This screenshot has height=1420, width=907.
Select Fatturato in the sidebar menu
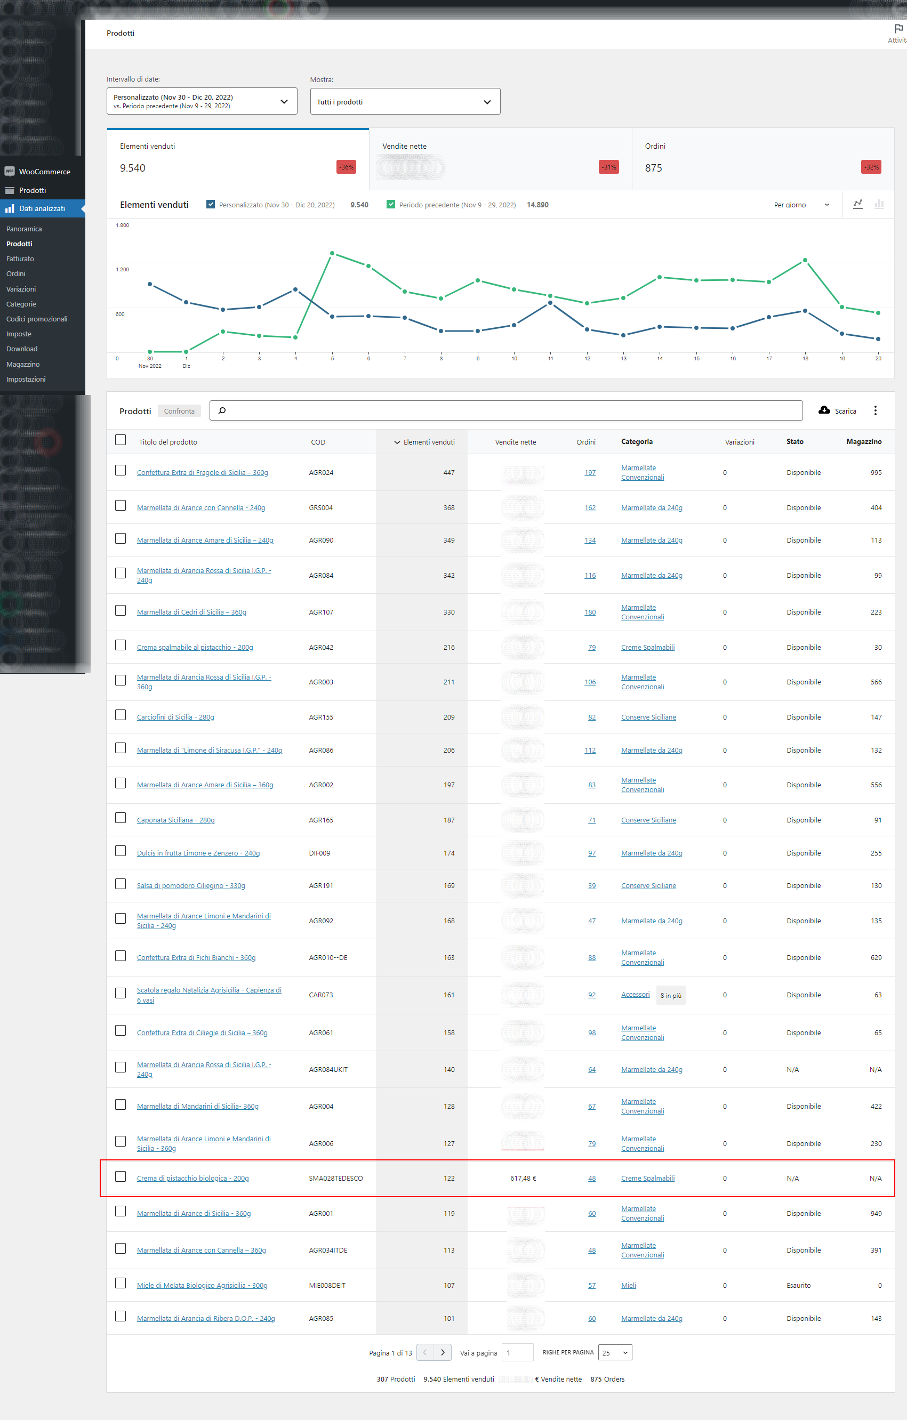pos(19,259)
